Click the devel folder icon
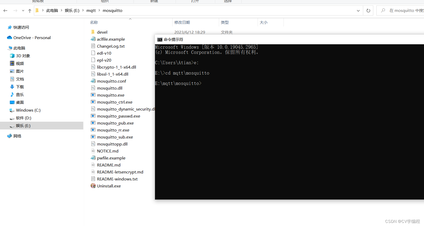424x226 pixels. (x=93, y=32)
